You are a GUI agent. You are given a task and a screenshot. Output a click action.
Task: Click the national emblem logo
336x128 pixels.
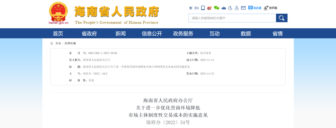58,11
